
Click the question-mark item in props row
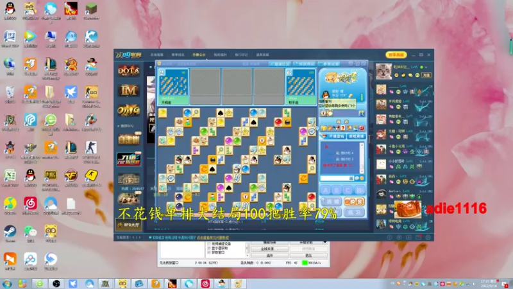tap(343, 128)
